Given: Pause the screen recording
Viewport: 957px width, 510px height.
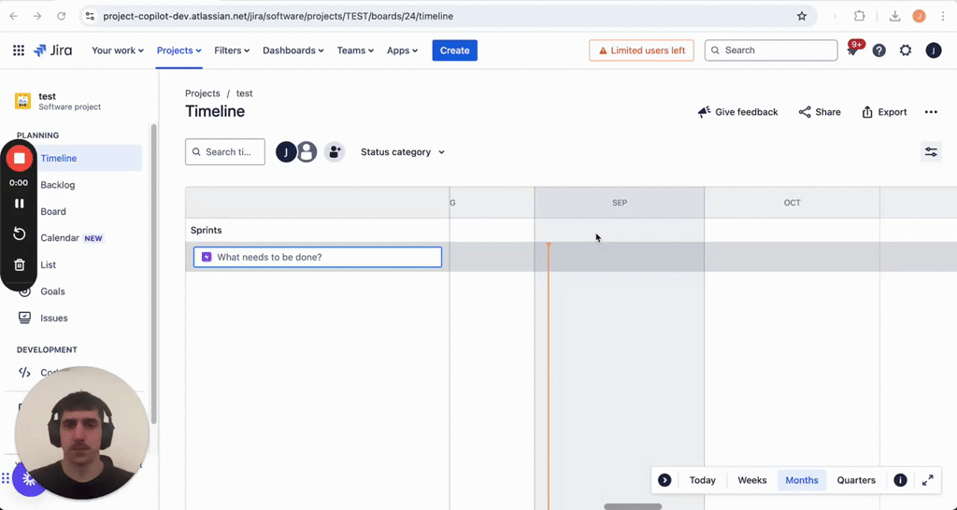Looking at the screenshot, I should pyautogui.click(x=19, y=204).
